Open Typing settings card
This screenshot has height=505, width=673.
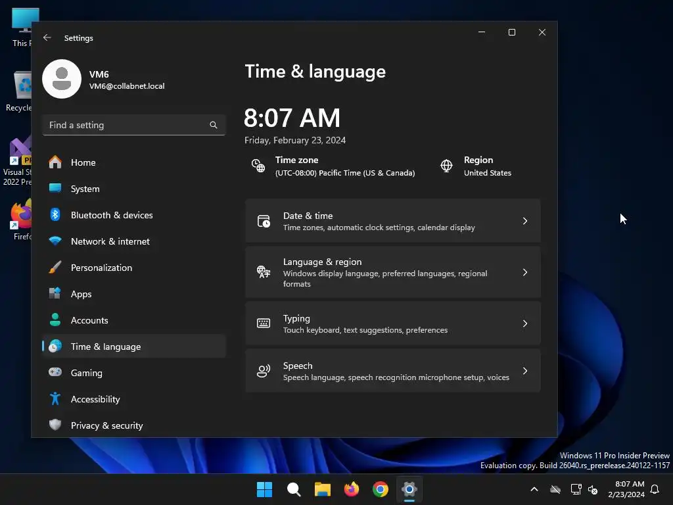[393, 324]
